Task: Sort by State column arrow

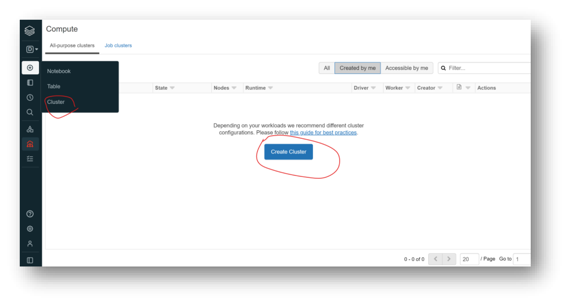Action: coord(172,88)
